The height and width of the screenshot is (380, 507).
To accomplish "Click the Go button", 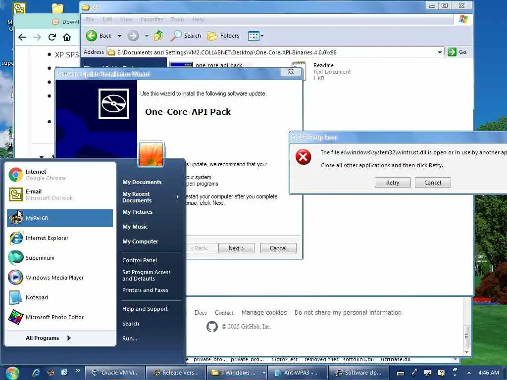I will (x=457, y=52).
